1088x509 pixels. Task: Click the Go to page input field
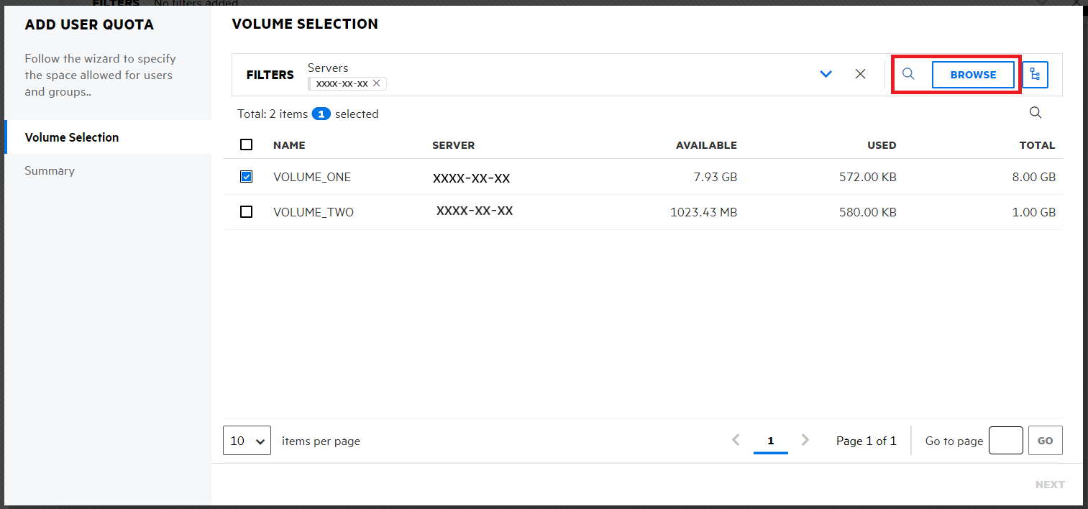coord(1005,441)
